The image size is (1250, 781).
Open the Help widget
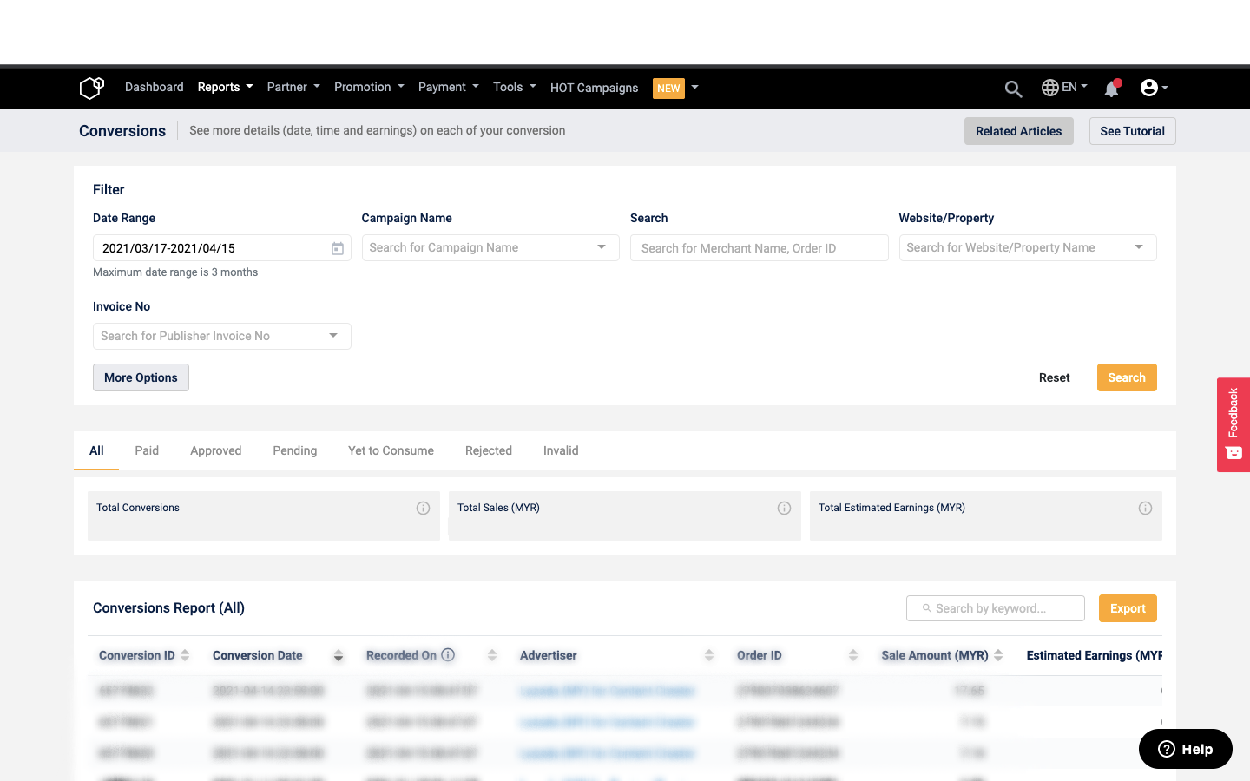click(x=1184, y=748)
